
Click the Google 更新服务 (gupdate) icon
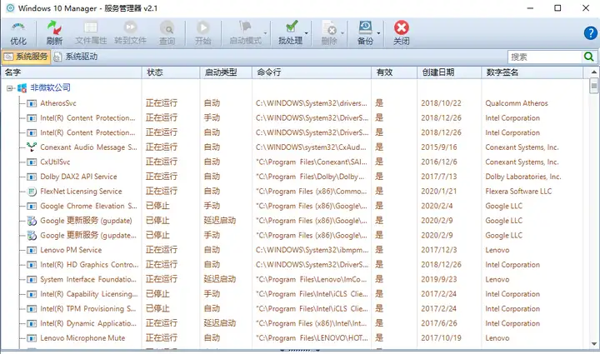(32, 221)
